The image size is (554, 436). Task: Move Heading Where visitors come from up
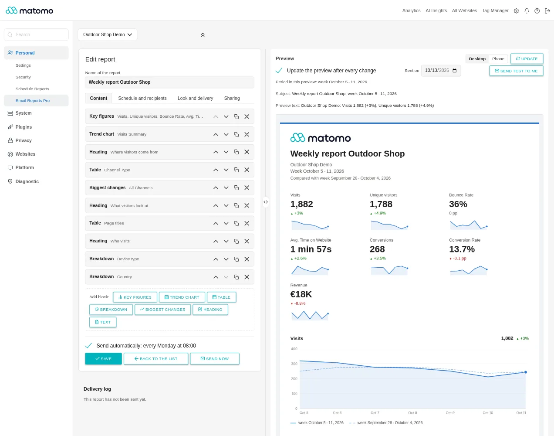coord(216,152)
